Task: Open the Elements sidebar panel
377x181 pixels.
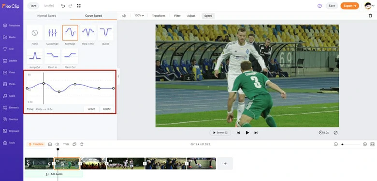Action: (11, 107)
